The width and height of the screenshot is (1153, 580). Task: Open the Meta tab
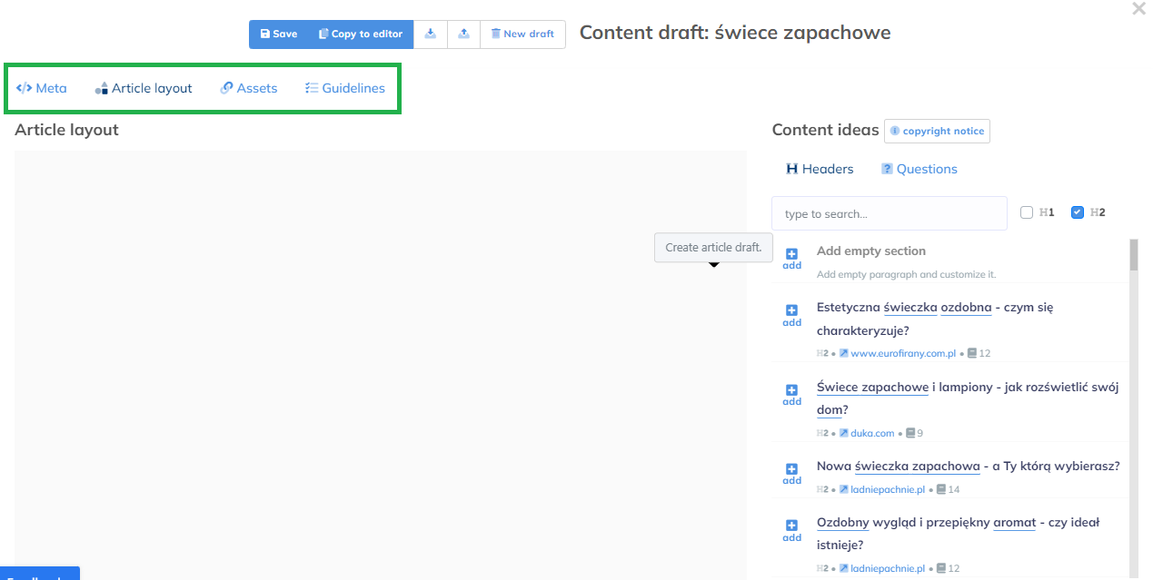pos(42,88)
